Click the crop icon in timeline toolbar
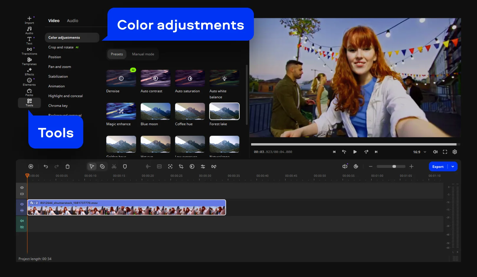Viewport: 477px width, 277px height. click(x=181, y=166)
